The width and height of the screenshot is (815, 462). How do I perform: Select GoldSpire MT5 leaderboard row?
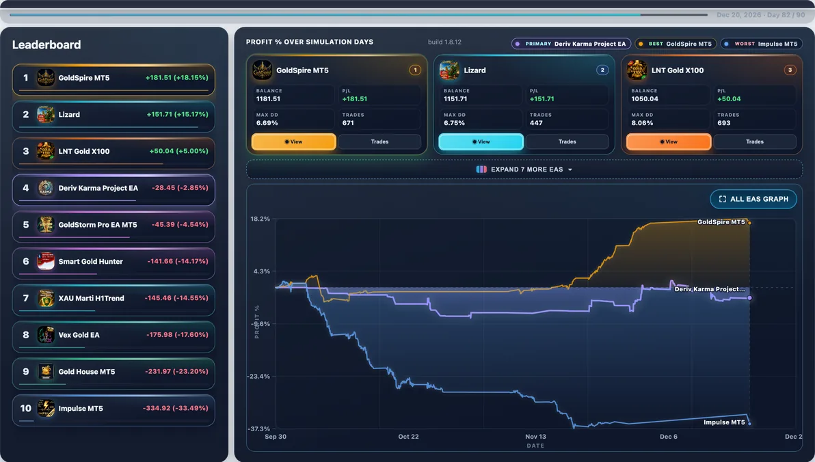[113, 79]
